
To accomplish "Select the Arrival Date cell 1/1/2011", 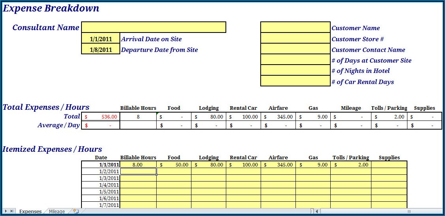I will click(100, 39).
